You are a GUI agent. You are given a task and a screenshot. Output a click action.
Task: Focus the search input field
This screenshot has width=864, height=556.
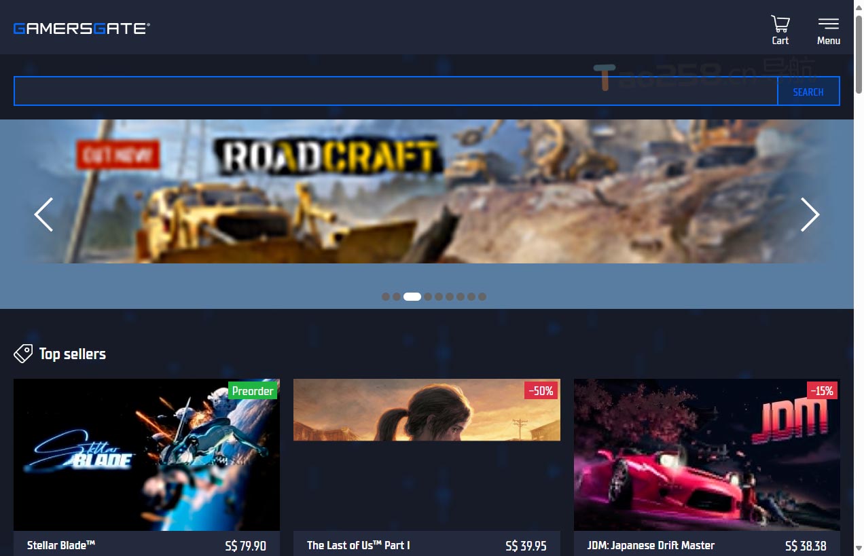[395, 91]
